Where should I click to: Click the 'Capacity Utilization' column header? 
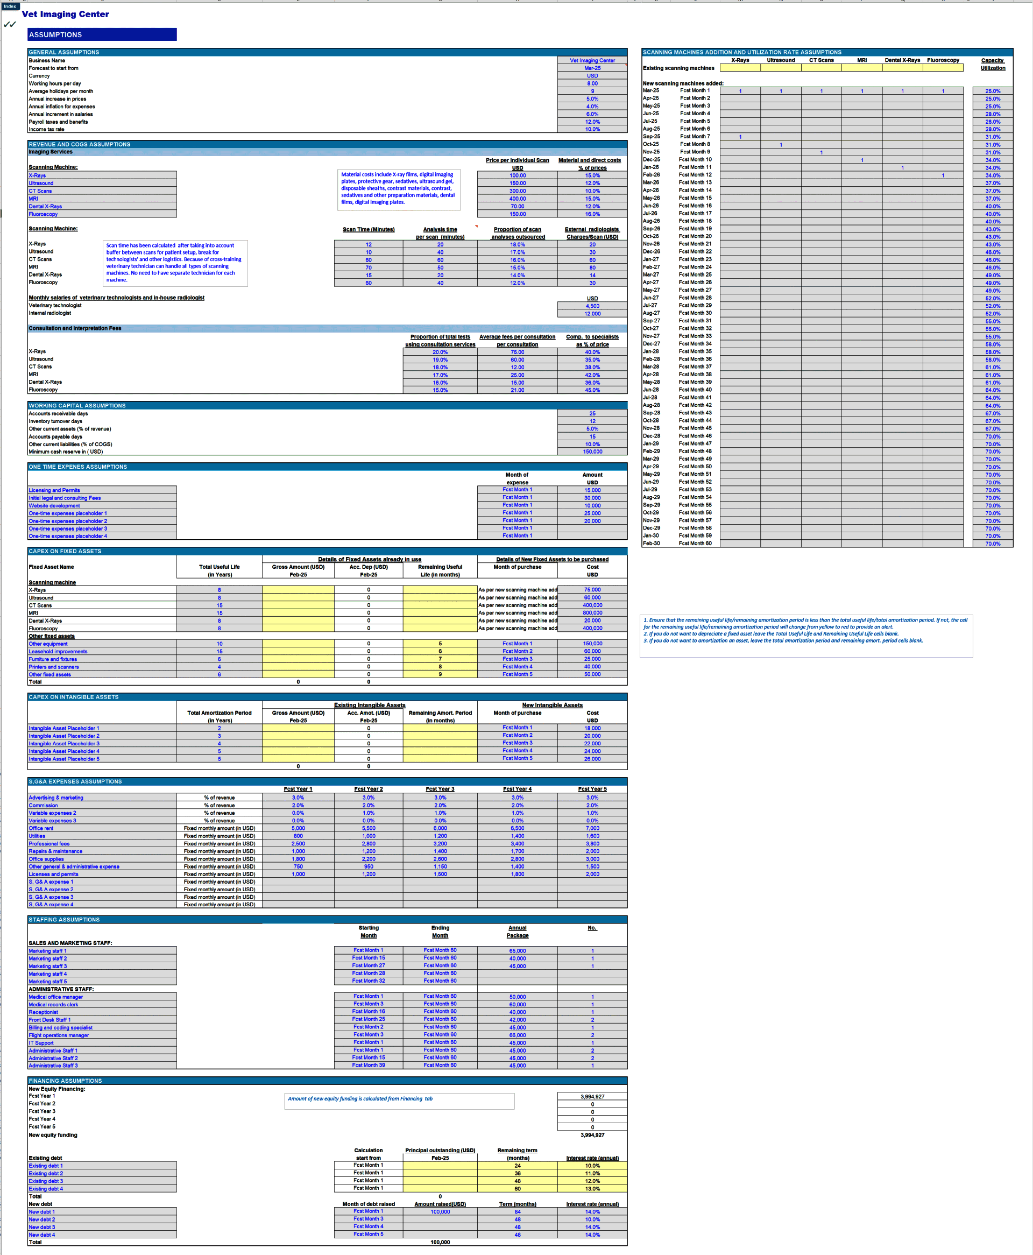click(993, 64)
